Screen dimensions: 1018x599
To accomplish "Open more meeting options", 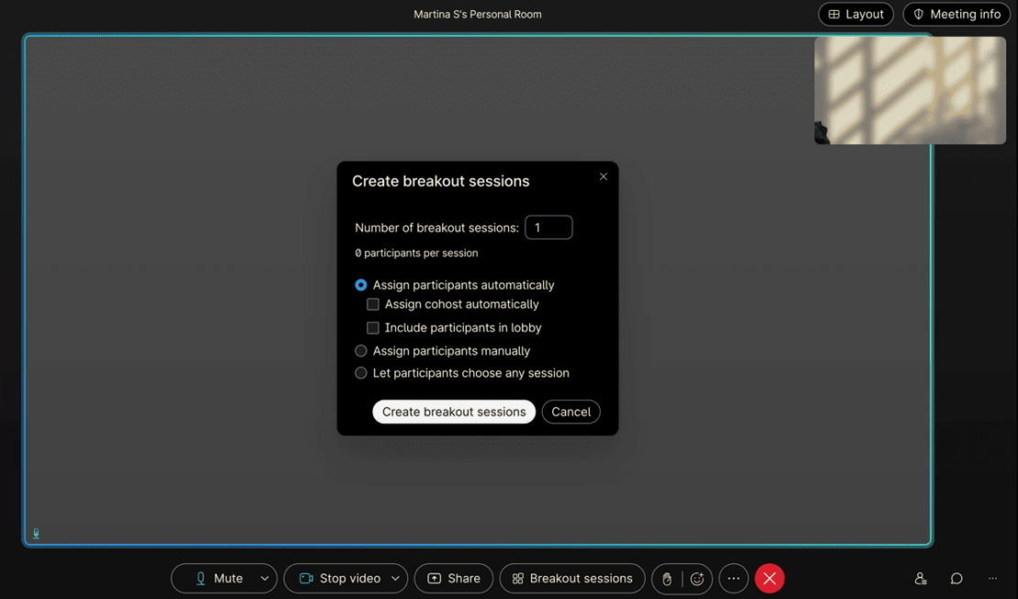I will [733, 578].
